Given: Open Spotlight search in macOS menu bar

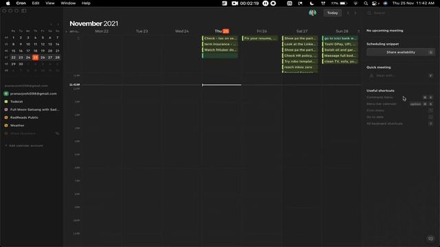Looking at the screenshot, I should point(366,3).
